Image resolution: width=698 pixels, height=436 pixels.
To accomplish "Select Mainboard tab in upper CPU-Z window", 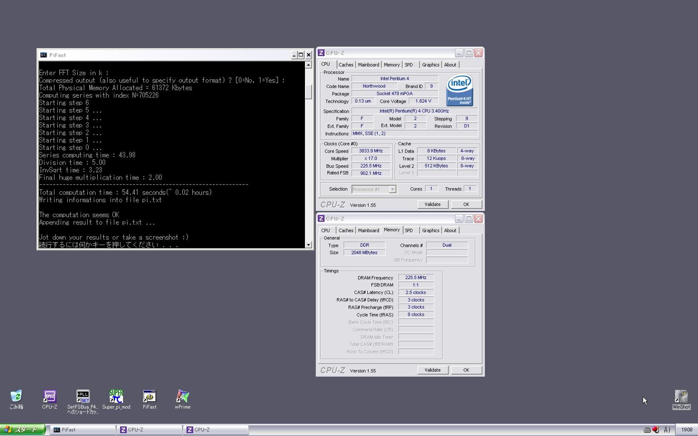I will [369, 65].
